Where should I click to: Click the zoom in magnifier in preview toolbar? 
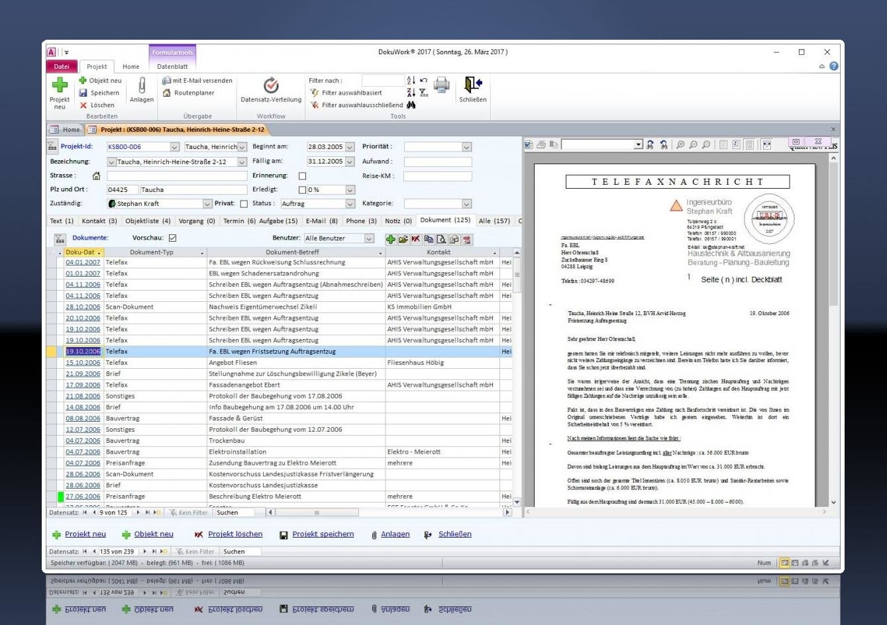point(680,144)
